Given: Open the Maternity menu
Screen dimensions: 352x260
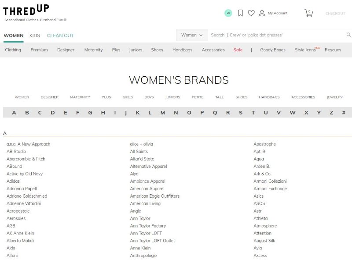Looking at the screenshot, I should 93,50.
